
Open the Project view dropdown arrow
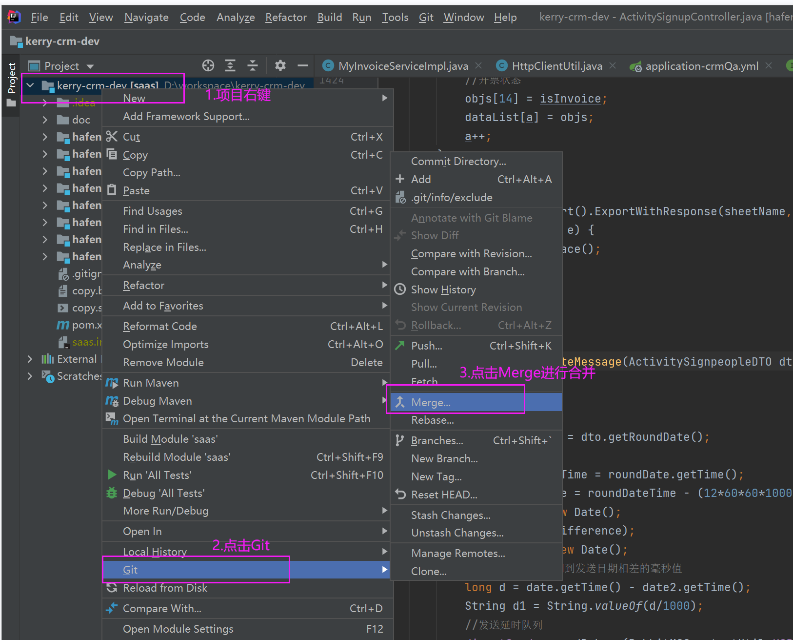point(90,66)
